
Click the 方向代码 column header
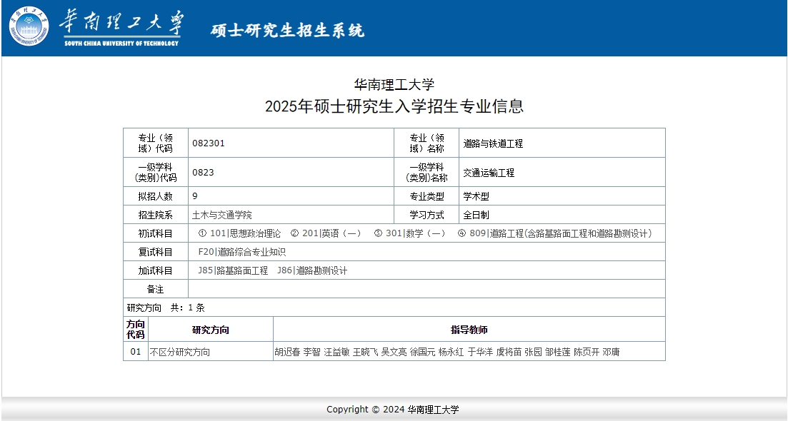pos(136,329)
